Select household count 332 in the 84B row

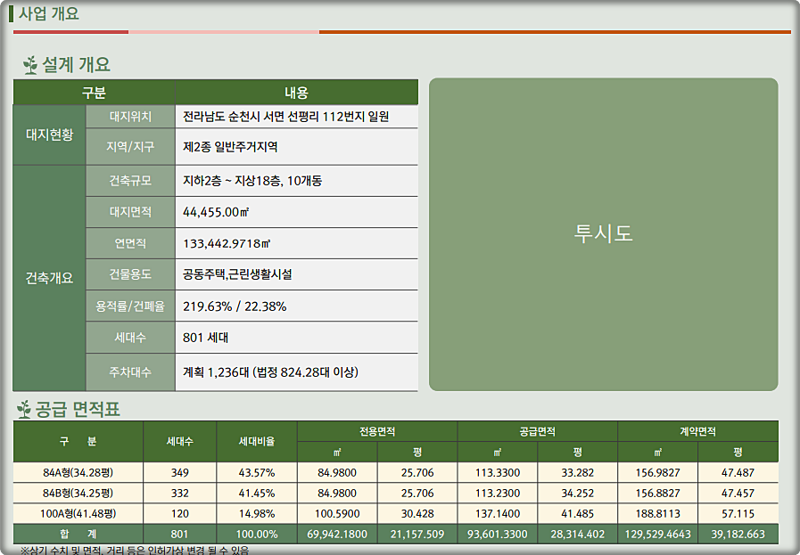point(180,494)
